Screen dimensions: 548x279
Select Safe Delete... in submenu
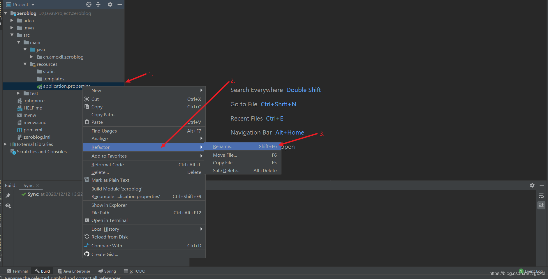243,170
